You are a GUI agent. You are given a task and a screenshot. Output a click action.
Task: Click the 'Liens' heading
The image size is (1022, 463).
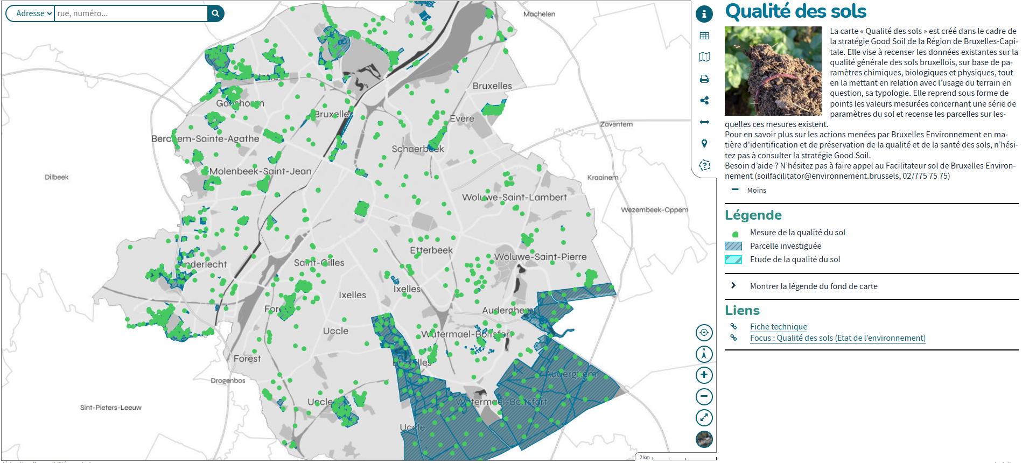[742, 310]
